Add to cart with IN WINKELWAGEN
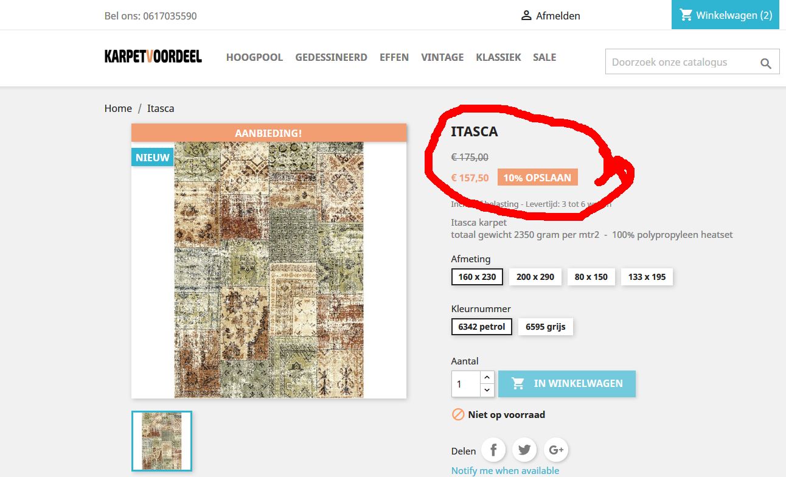The image size is (786, 477). [567, 384]
